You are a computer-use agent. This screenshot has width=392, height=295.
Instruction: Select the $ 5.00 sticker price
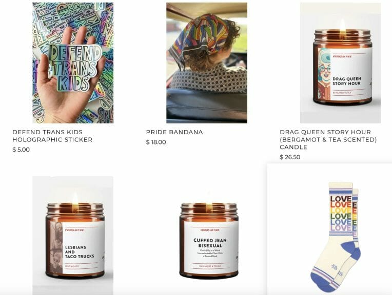21,150
